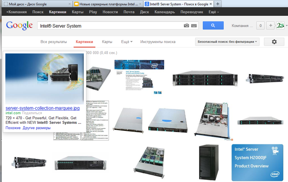288x182 pixels.
Task: Click the Похожие link
Action: point(13,128)
